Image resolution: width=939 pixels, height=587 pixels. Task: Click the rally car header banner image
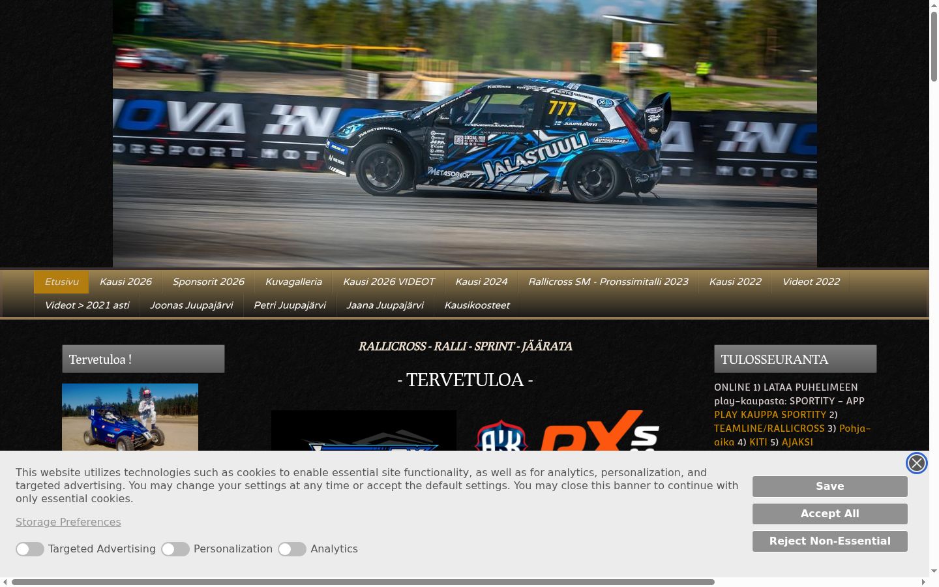[465, 133]
